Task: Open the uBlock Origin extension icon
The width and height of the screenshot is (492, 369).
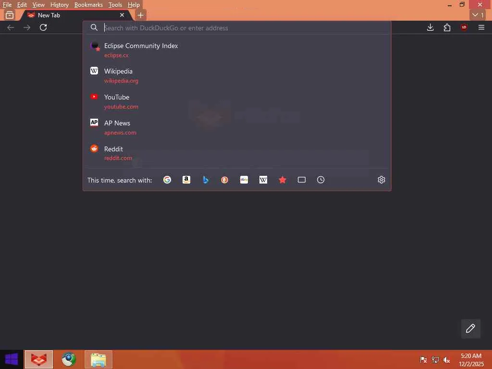Action: [x=464, y=27]
